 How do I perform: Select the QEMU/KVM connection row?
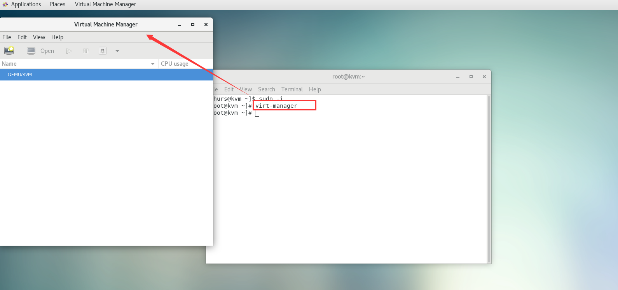point(106,75)
